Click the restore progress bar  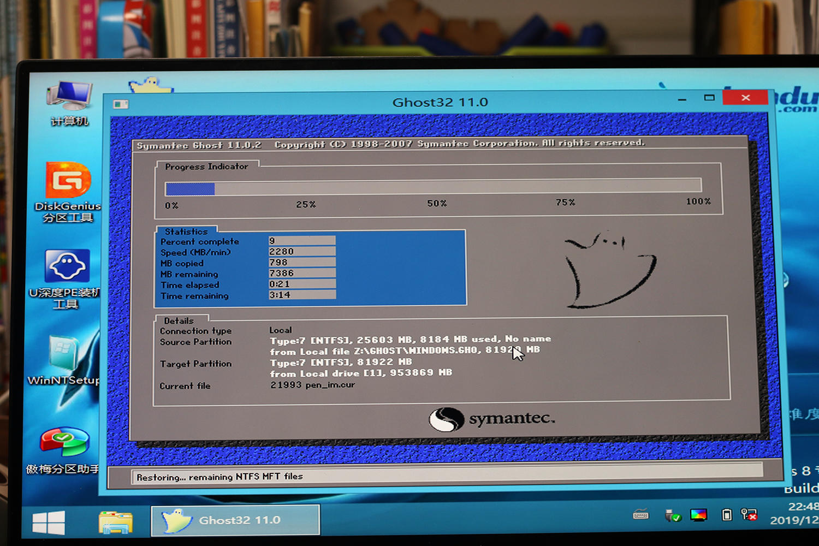(433, 187)
